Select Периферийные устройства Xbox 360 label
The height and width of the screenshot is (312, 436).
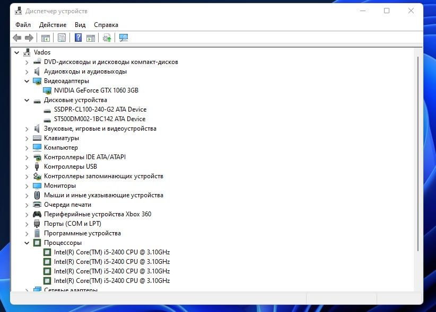click(x=98, y=214)
